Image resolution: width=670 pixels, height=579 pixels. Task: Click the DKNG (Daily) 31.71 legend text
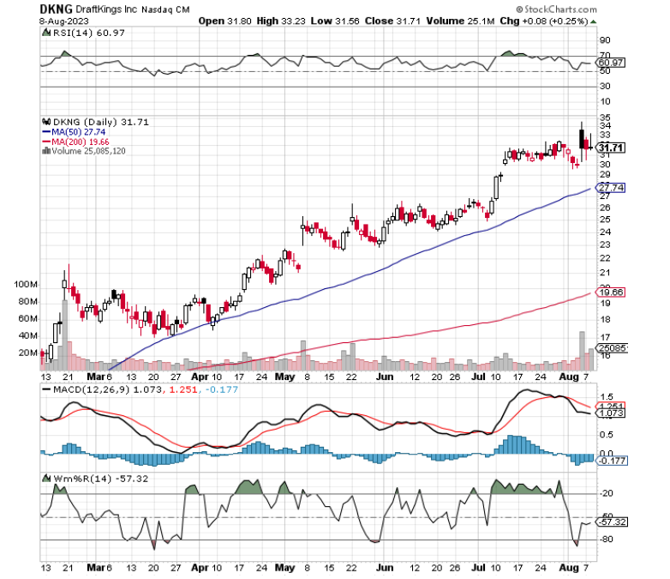click(101, 122)
